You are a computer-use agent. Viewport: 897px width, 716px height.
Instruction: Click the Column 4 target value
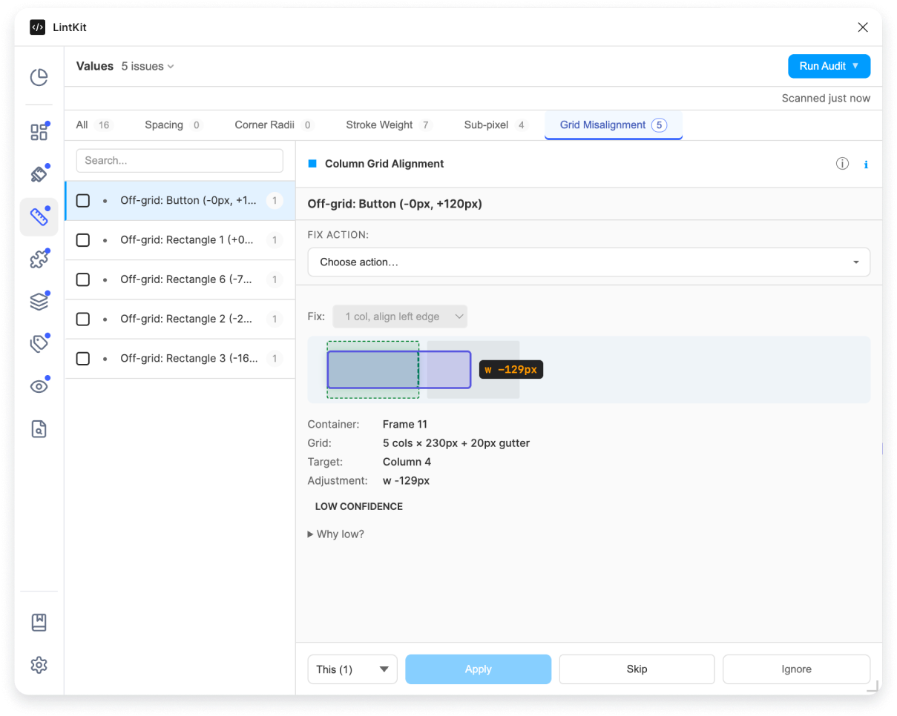pos(407,462)
